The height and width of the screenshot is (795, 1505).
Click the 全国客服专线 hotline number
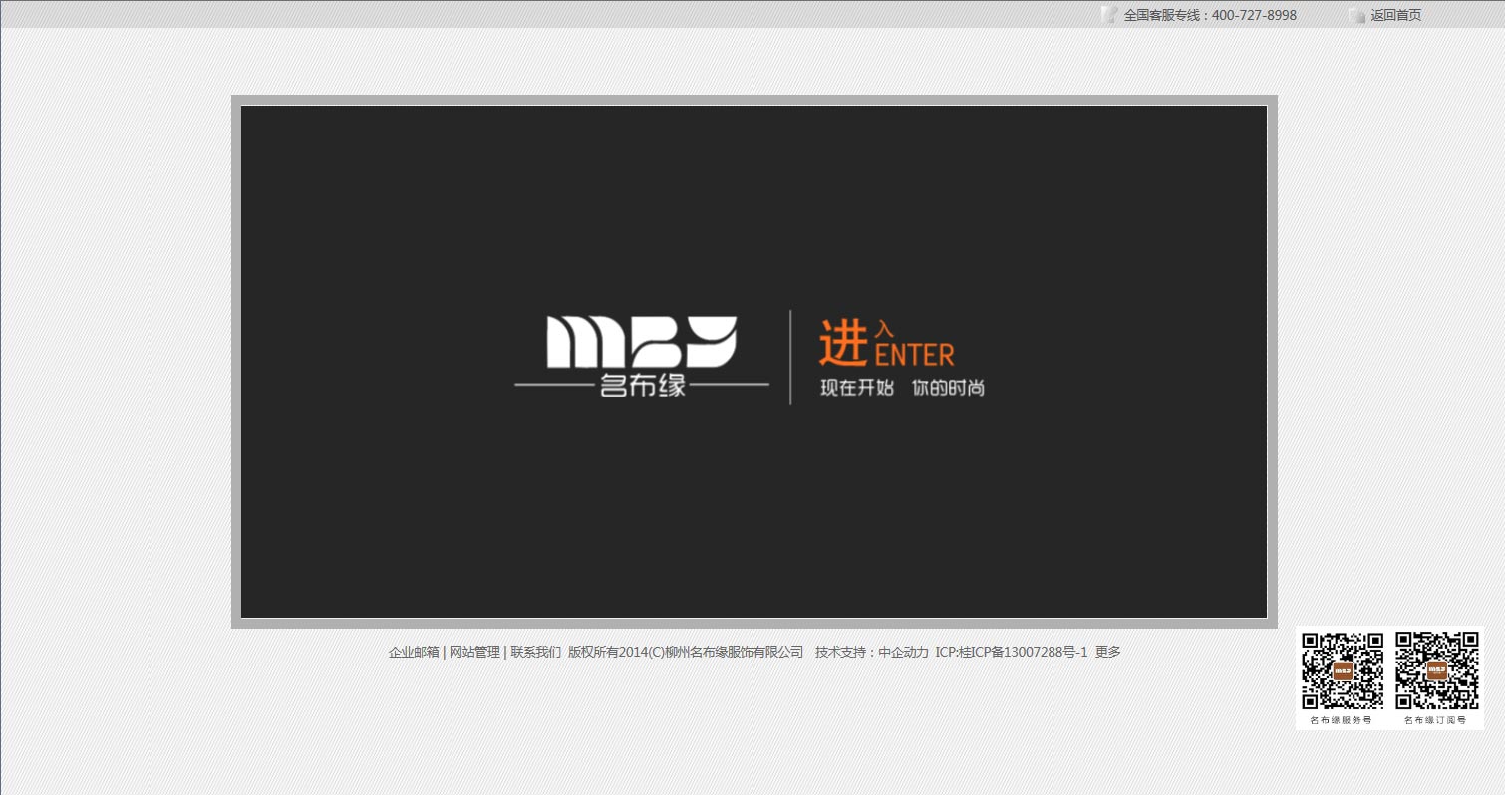[1209, 15]
